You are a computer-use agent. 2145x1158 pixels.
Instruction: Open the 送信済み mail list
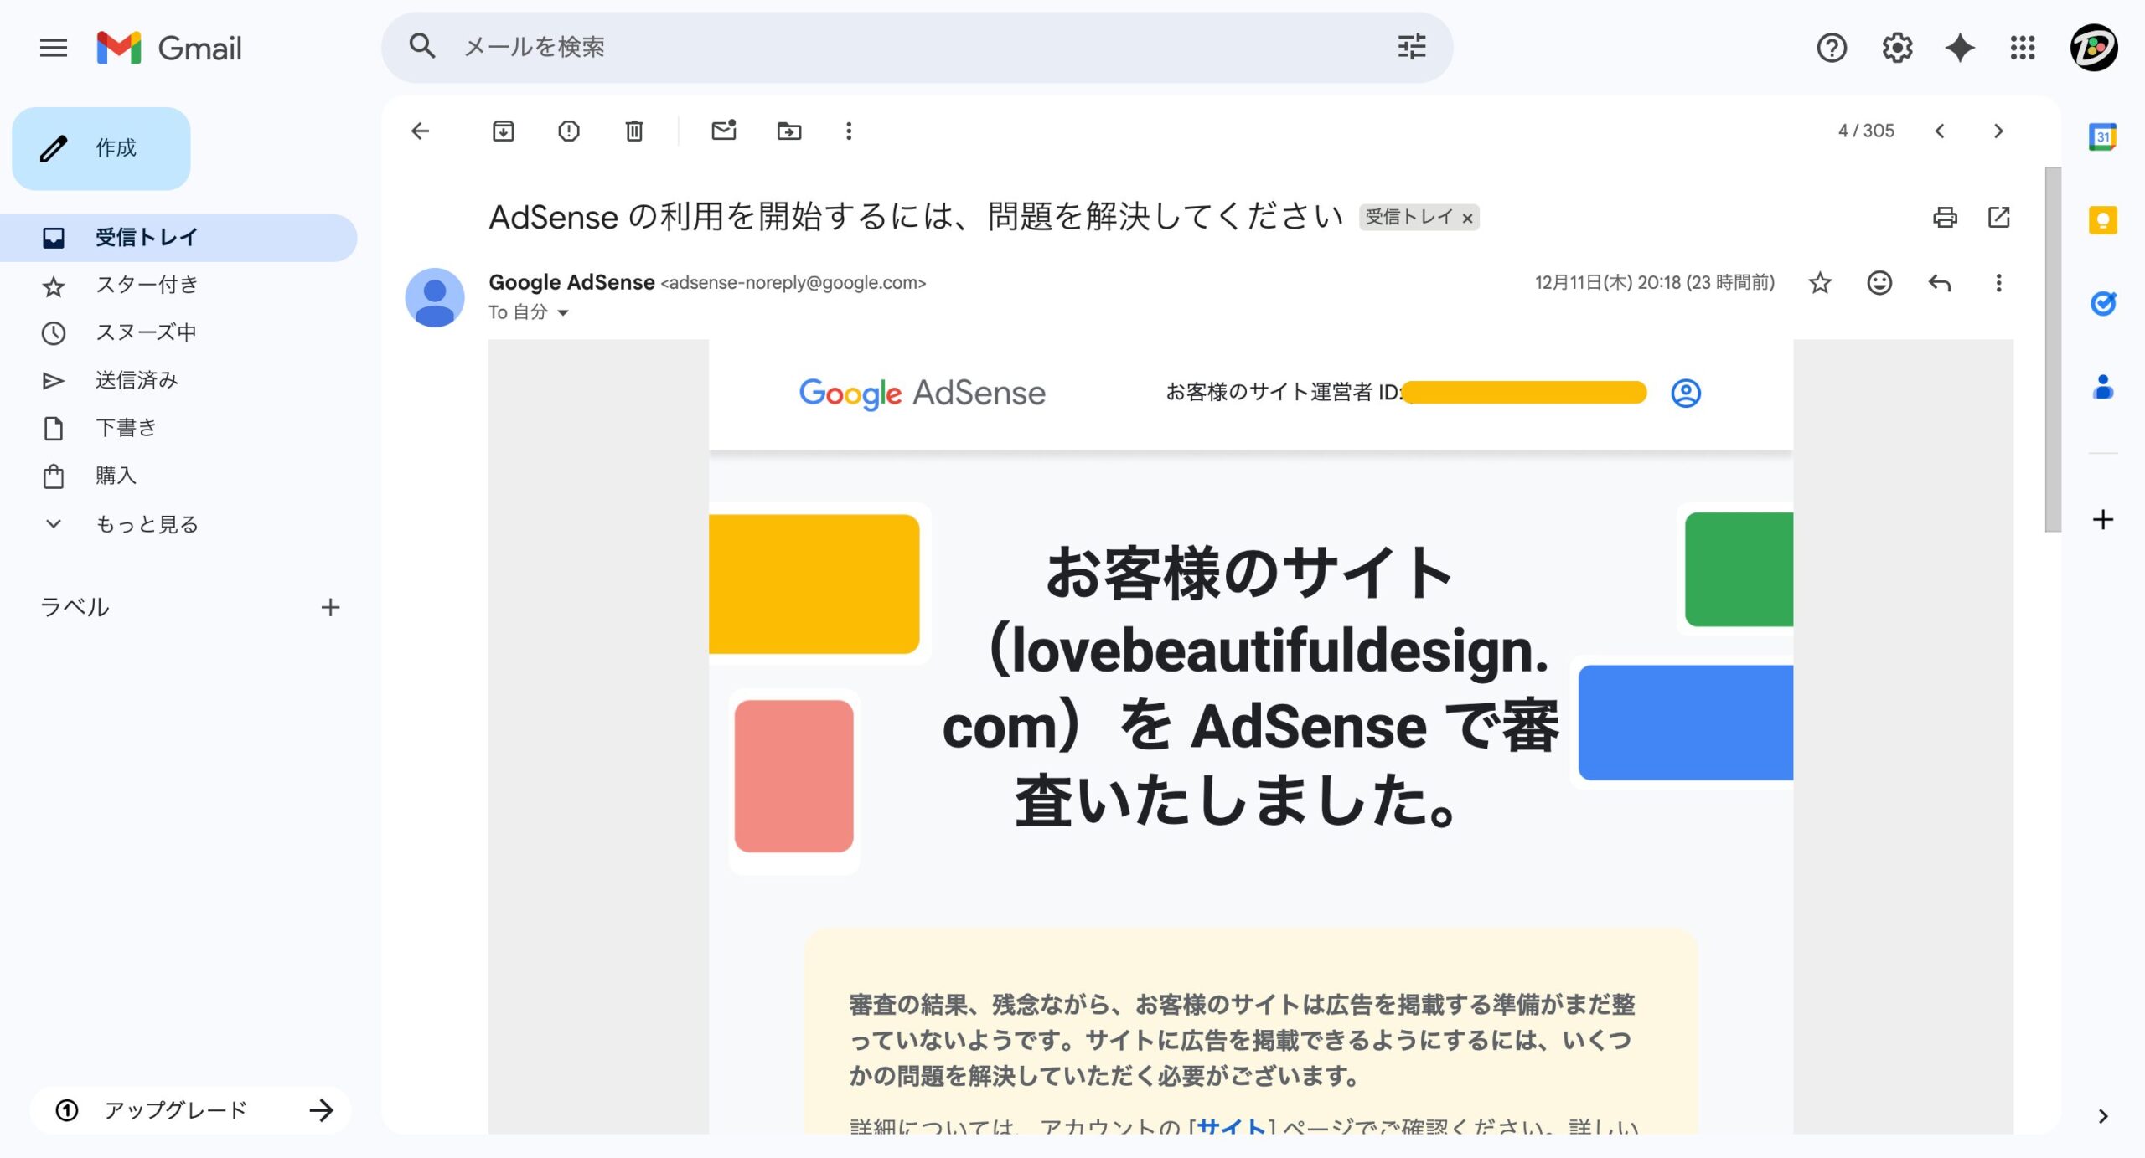pos(136,379)
